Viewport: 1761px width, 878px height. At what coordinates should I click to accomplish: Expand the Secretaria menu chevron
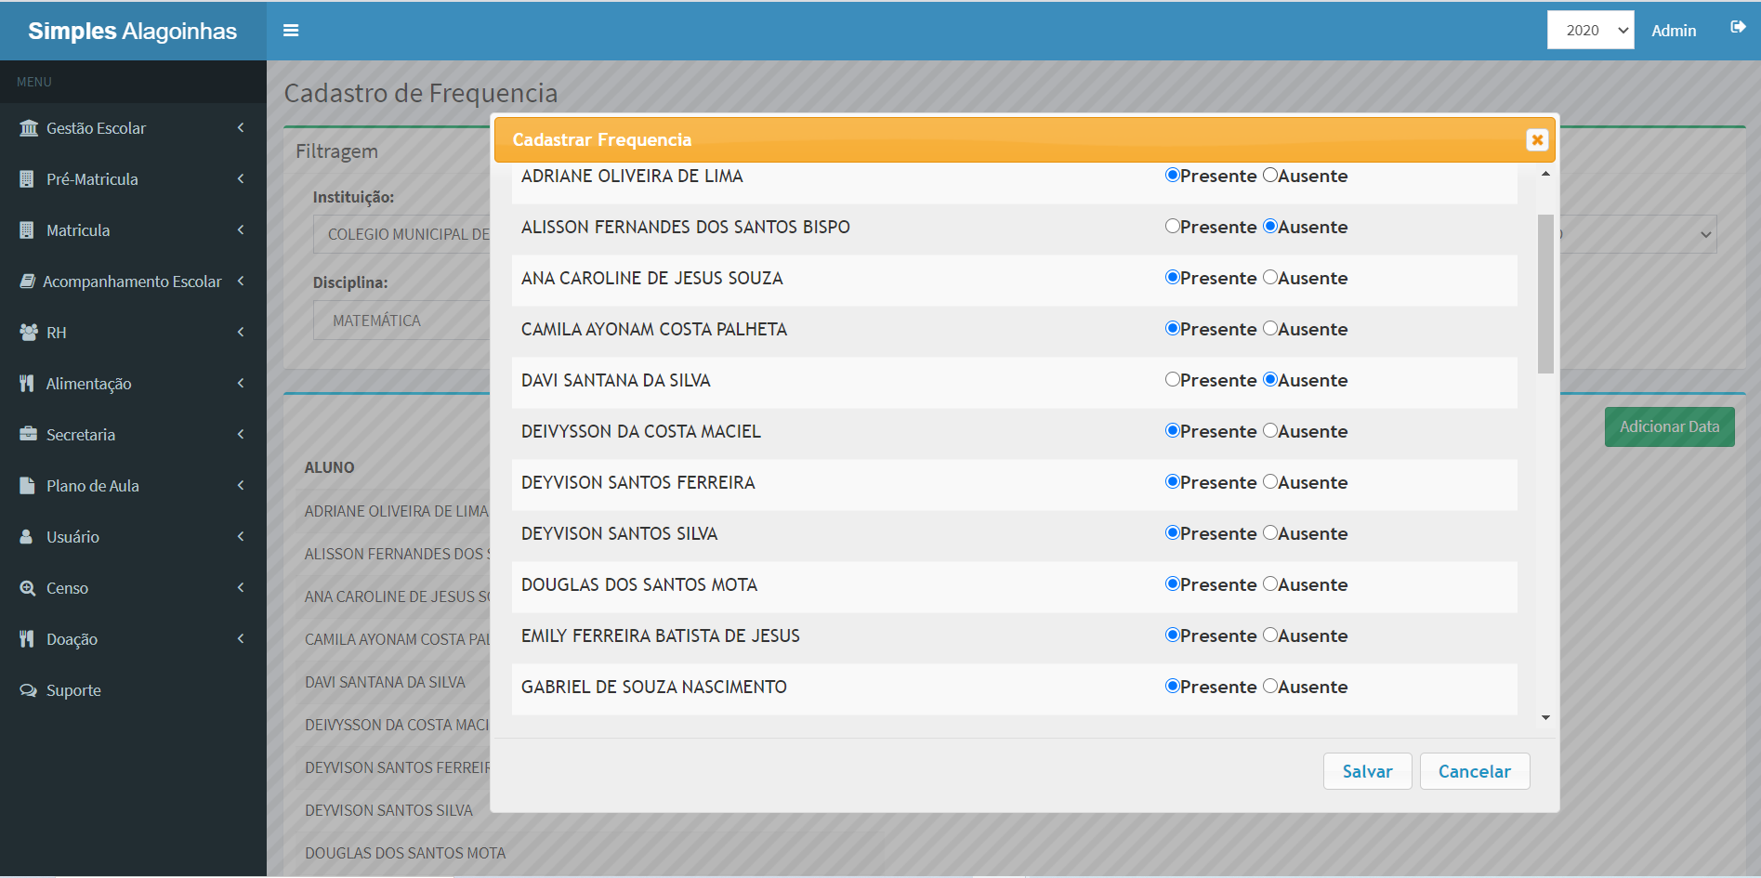point(241,434)
